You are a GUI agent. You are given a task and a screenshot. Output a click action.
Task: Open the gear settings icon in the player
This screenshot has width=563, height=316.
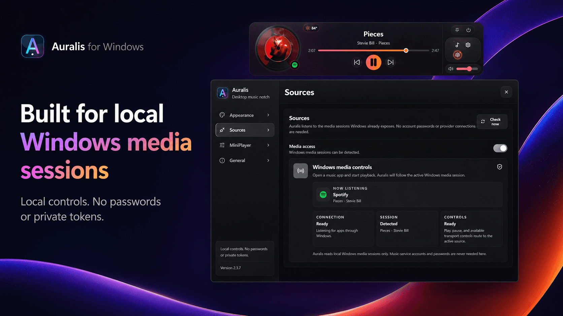point(468,45)
